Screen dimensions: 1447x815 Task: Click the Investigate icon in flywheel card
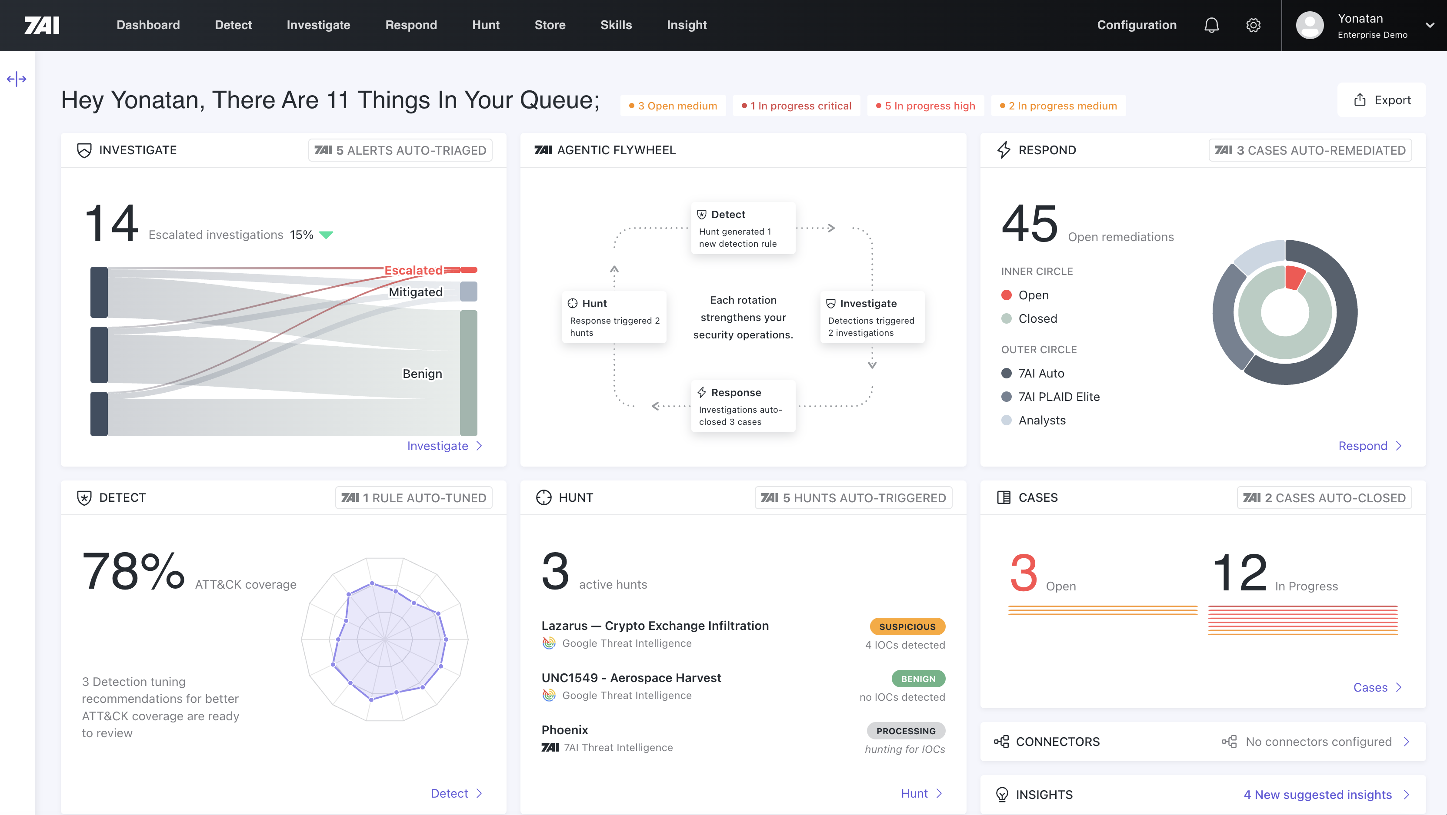point(831,303)
